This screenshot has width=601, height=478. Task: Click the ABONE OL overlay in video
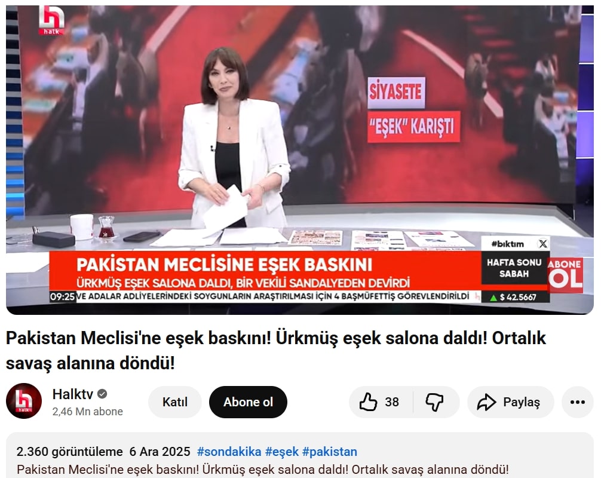pyautogui.click(x=565, y=275)
